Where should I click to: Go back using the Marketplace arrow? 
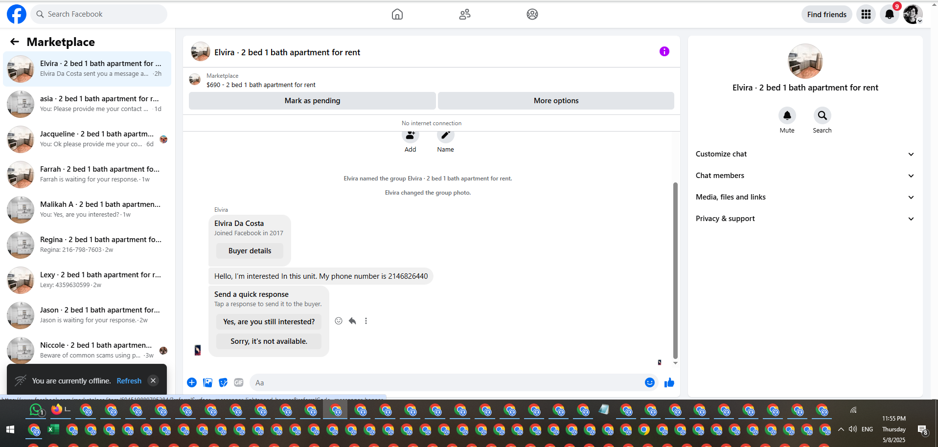[15, 42]
